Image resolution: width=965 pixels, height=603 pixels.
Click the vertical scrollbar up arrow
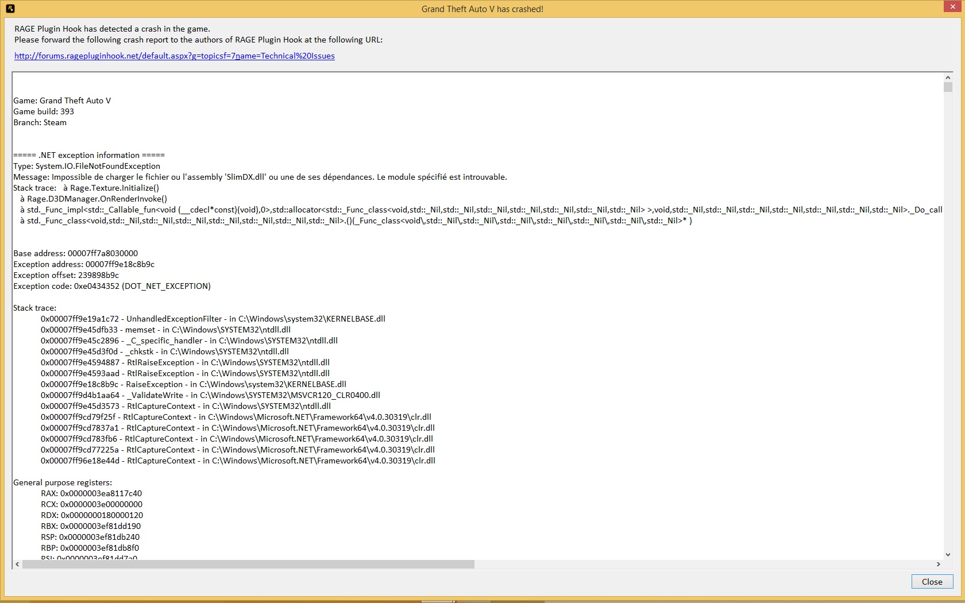pyautogui.click(x=948, y=77)
